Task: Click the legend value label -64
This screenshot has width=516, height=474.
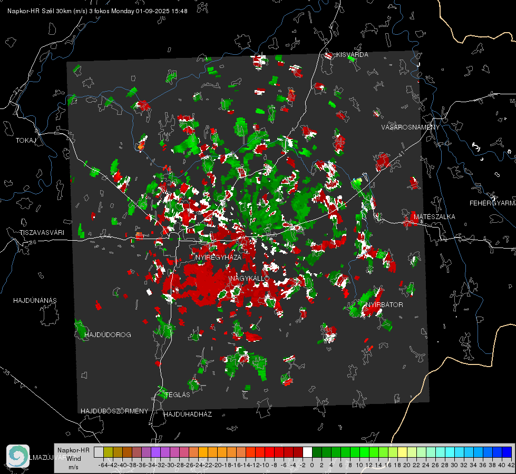Action: point(103,465)
